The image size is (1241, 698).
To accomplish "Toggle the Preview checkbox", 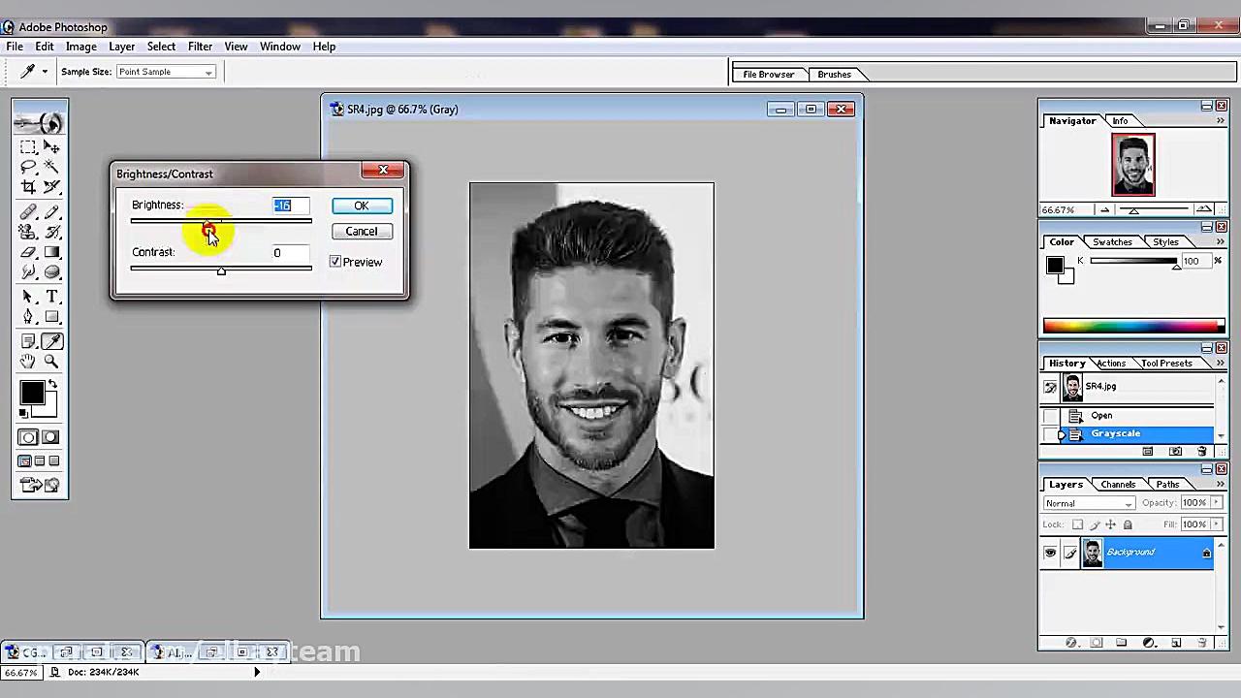I will [335, 262].
